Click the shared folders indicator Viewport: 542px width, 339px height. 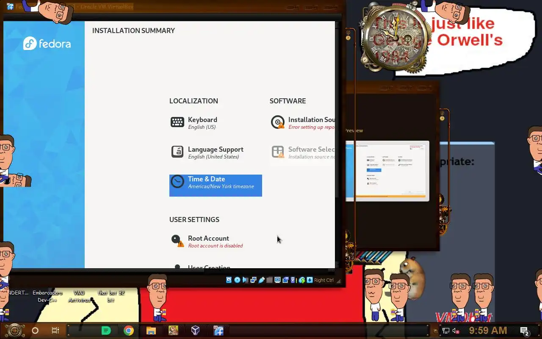(x=269, y=280)
